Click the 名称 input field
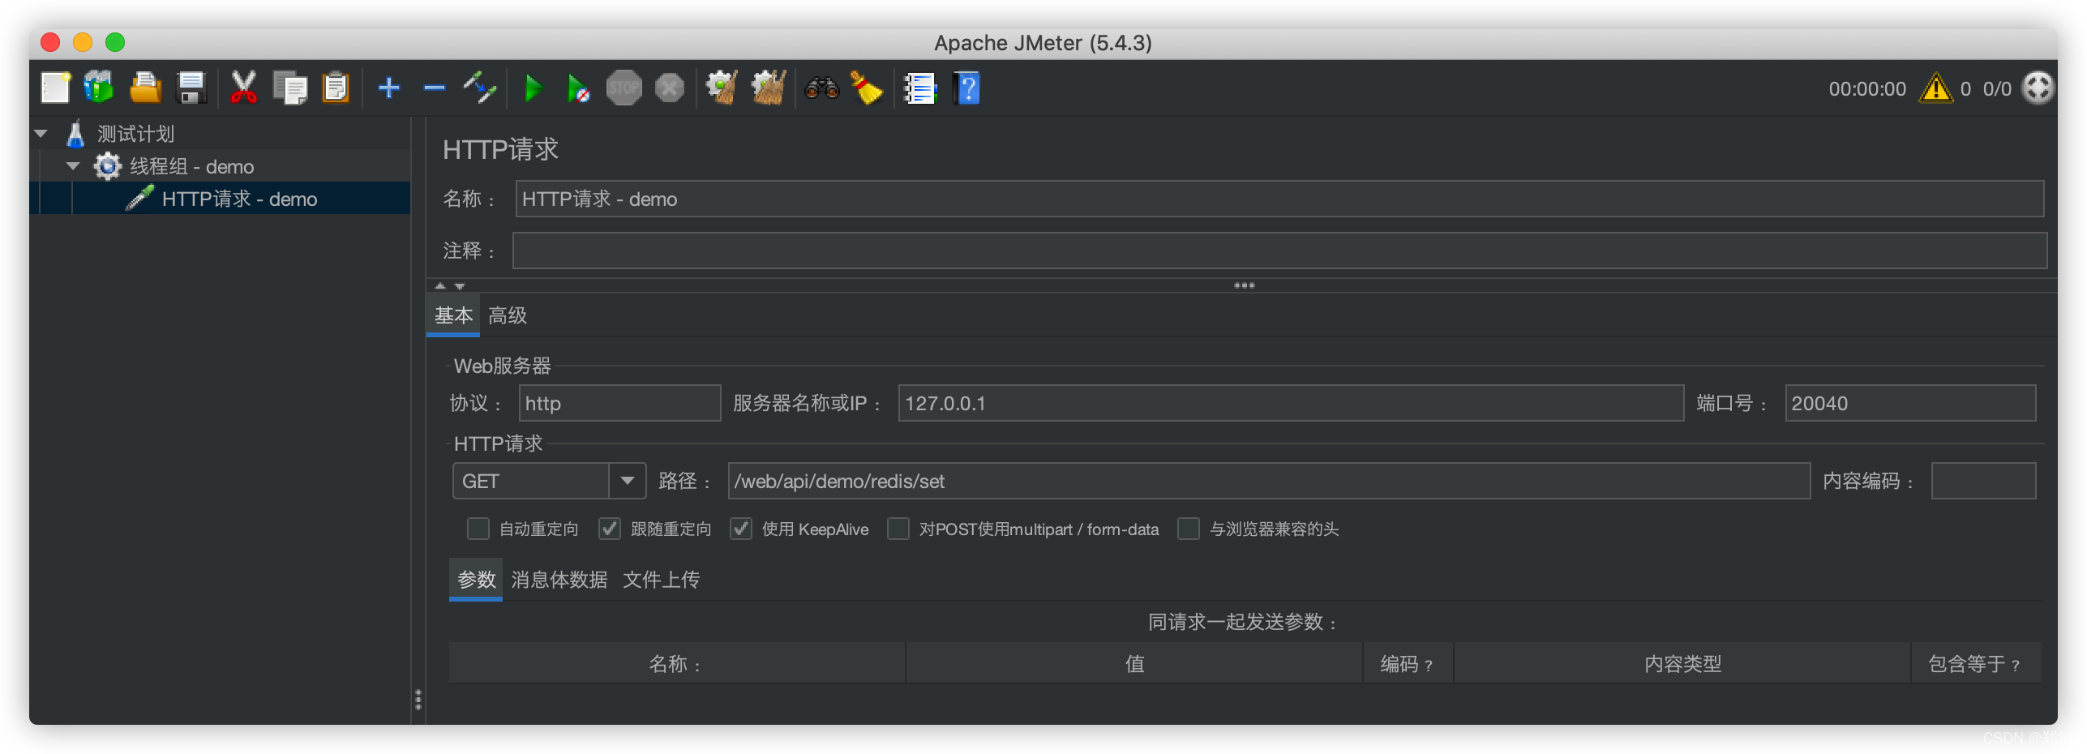Screen dimensions: 2087x754 1279,199
